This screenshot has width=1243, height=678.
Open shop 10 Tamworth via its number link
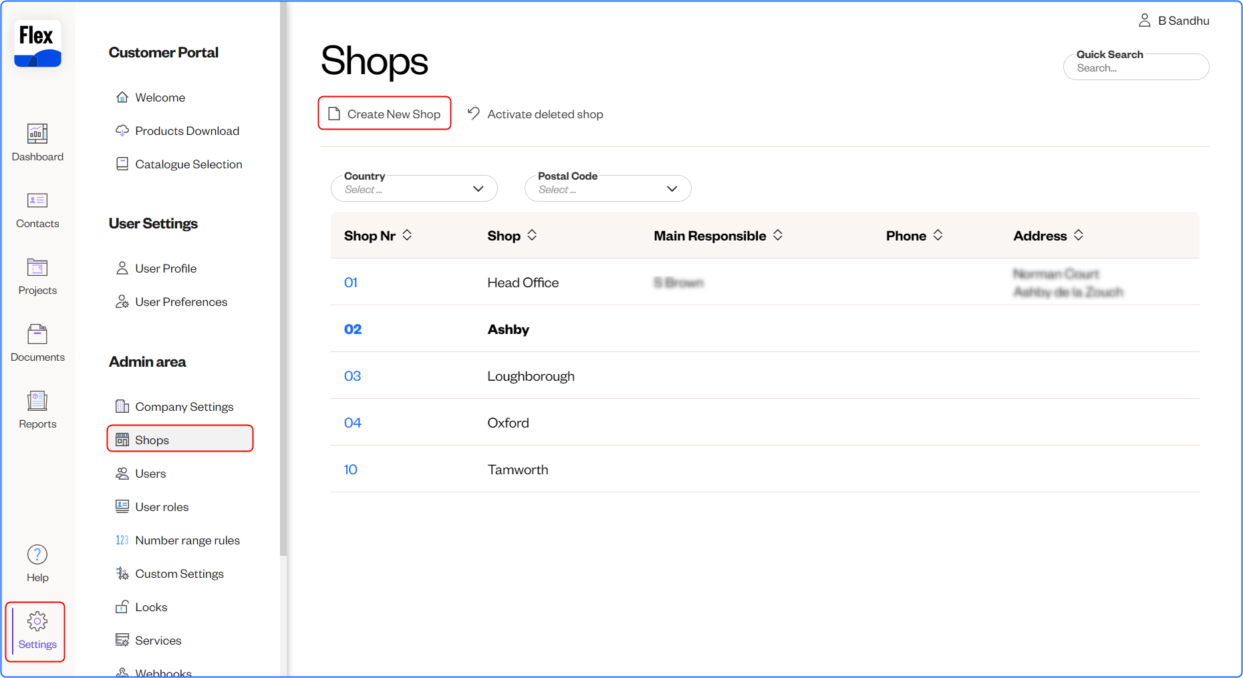coord(350,469)
